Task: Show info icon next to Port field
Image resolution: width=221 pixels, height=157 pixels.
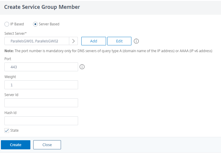Action: coord(82,67)
